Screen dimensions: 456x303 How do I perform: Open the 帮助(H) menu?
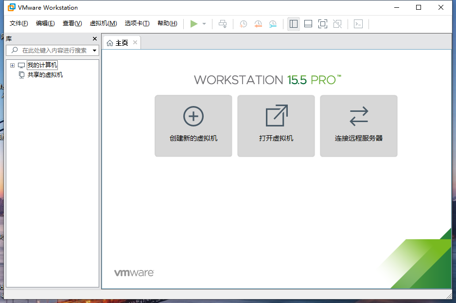point(167,23)
